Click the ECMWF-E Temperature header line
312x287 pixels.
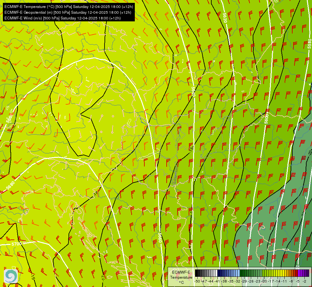pos(69,7)
